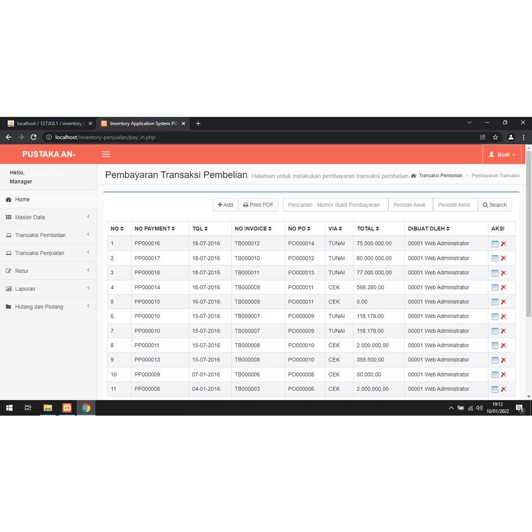This screenshot has height=532, width=532.
Task: Open Chrome profile icon
Action: tap(511, 137)
